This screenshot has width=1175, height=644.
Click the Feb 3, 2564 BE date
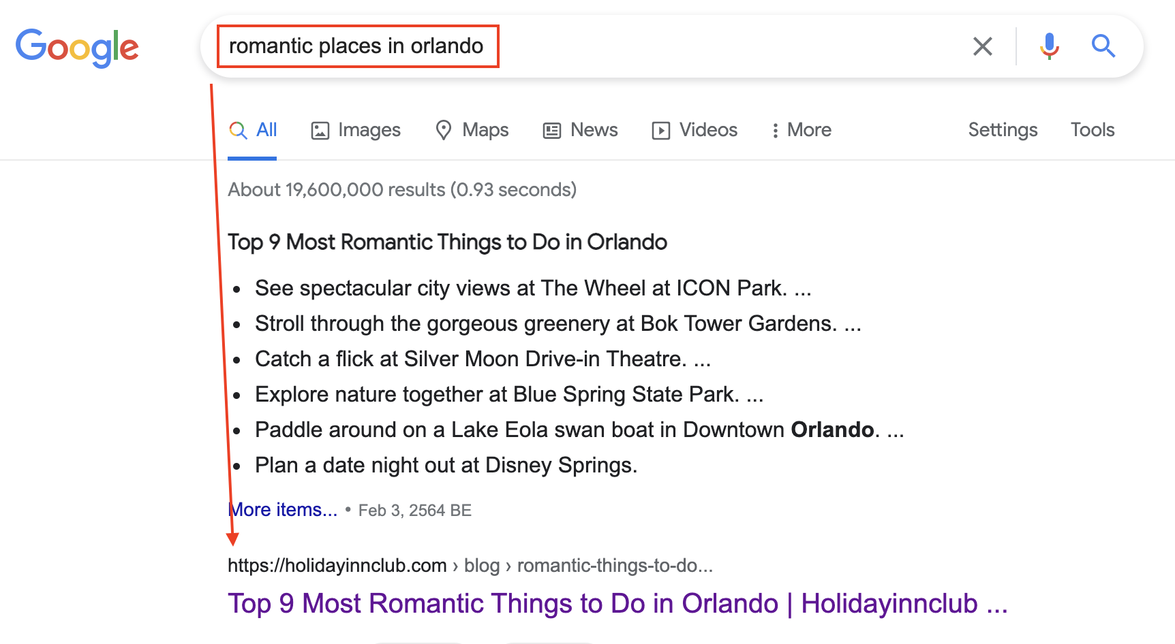[415, 511]
